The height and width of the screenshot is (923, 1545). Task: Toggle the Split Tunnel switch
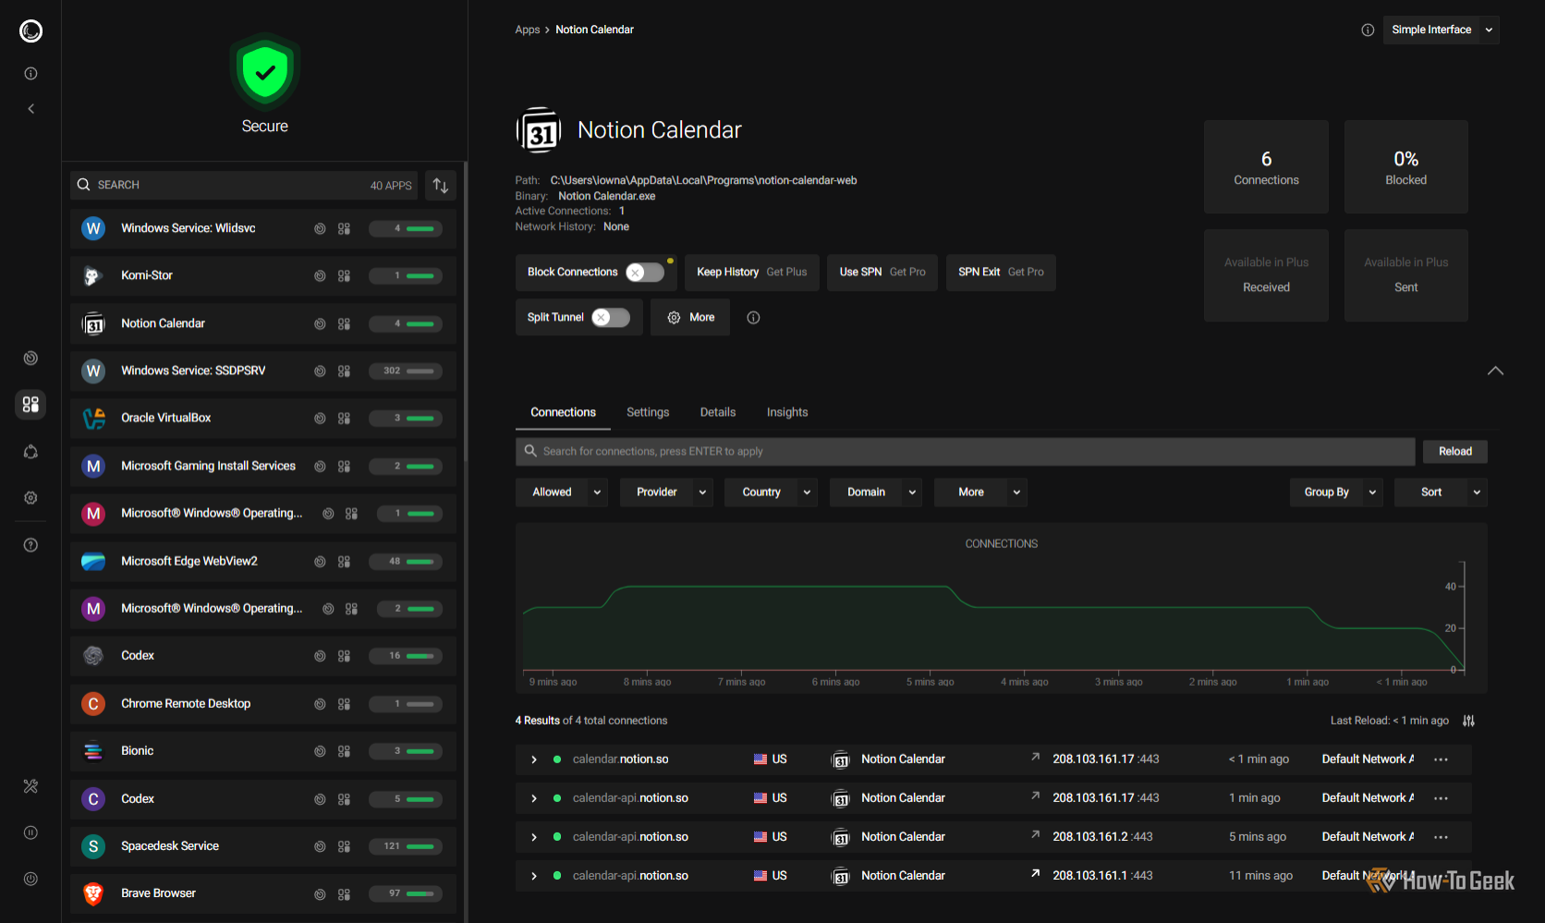[611, 318]
